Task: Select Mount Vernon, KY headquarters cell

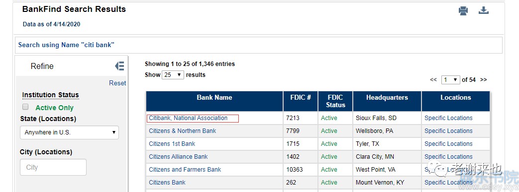Action: (x=387, y=183)
